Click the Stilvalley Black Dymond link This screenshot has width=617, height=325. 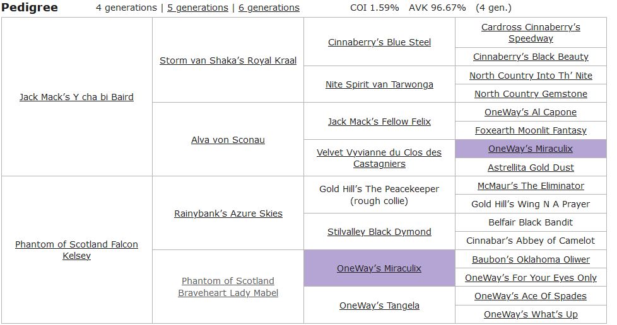point(379,232)
